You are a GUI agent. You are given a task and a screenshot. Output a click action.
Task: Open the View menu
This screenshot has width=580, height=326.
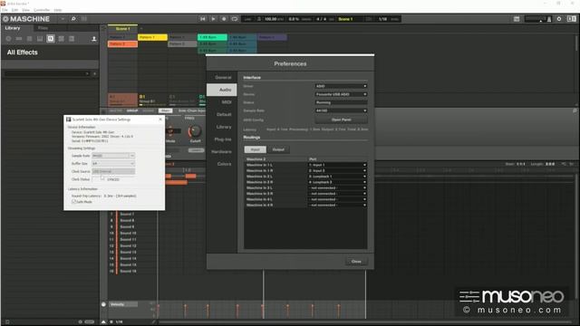pos(26,10)
